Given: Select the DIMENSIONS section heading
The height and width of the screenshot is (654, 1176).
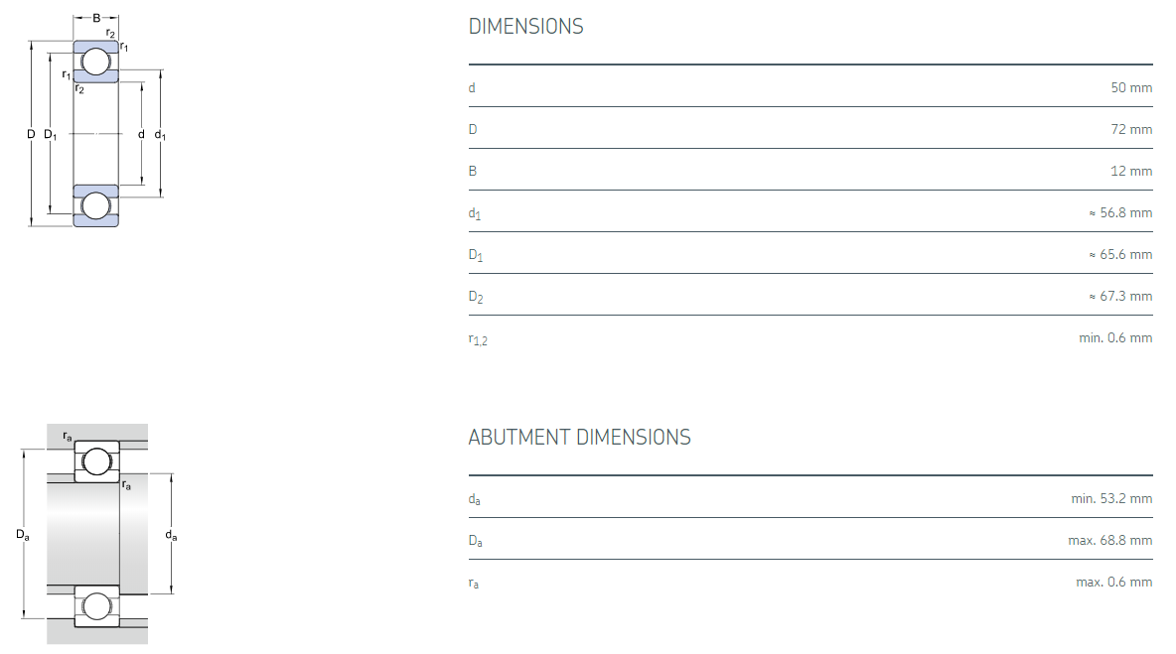Looking at the screenshot, I should pos(525,27).
